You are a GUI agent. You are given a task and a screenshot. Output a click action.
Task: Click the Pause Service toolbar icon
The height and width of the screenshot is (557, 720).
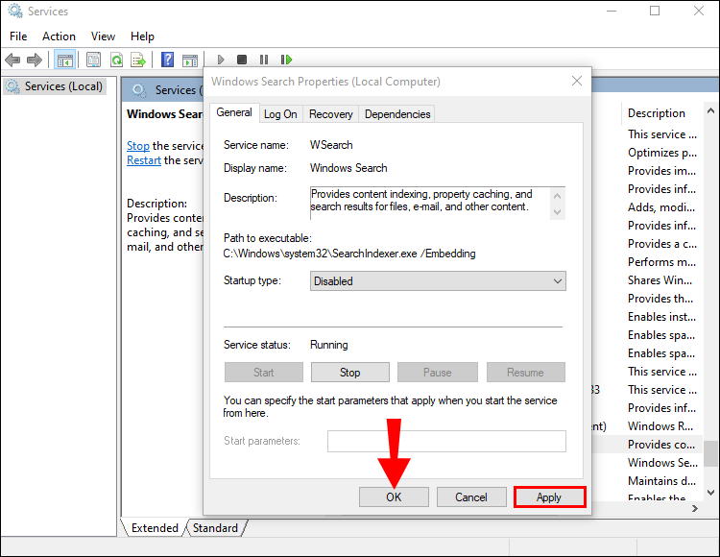pyautogui.click(x=264, y=60)
